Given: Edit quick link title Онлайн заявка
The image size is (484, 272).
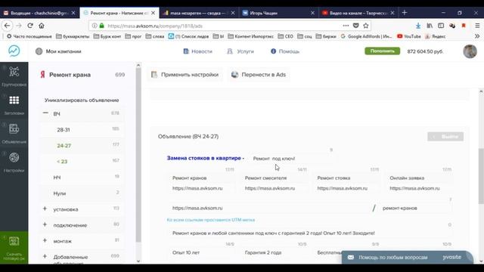Looking at the screenshot, I should [418, 178].
